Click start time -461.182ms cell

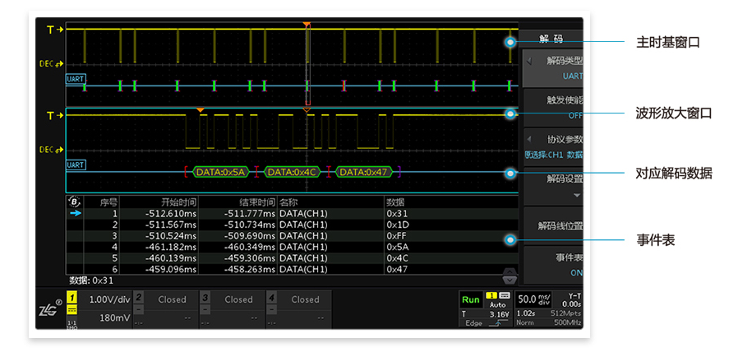(171, 247)
